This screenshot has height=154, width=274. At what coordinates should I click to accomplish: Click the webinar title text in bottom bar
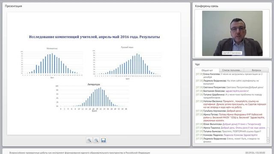tap(80, 153)
